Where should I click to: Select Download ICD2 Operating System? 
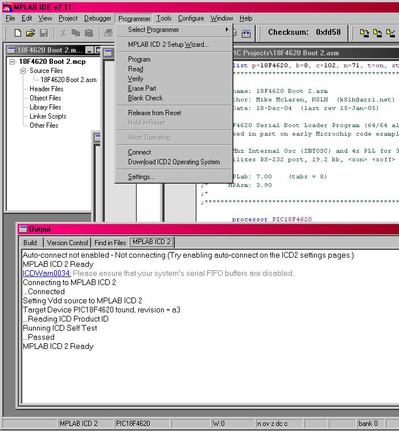pos(174,162)
